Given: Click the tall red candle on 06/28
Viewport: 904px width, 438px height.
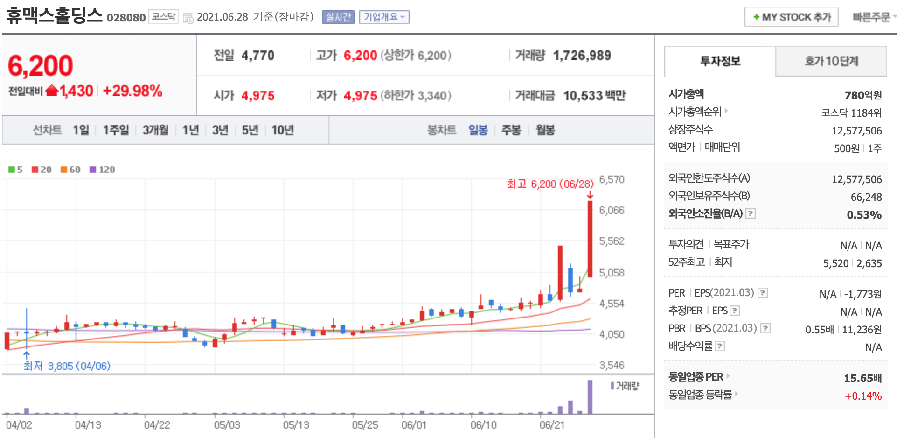Looking at the screenshot, I should tap(590, 239).
